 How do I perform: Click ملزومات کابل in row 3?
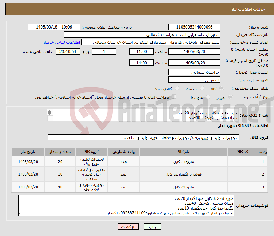[184, 187]
